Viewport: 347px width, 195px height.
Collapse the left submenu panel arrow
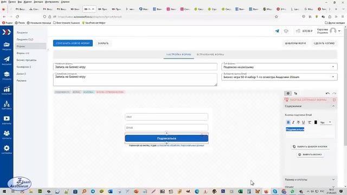click(x=48, y=49)
